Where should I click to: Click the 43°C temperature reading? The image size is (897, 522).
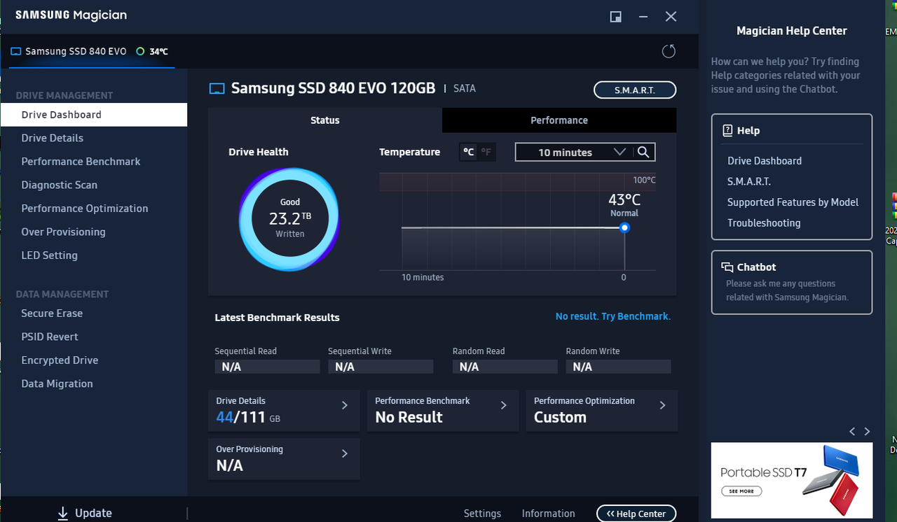click(624, 200)
